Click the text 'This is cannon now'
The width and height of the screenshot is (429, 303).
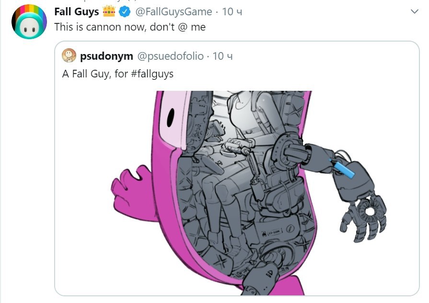101,27
